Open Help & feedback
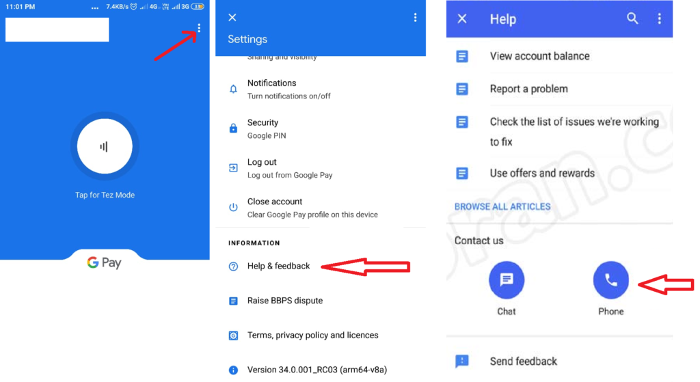 pos(279,266)
